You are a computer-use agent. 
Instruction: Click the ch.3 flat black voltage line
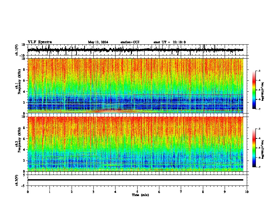coord(135,180)
